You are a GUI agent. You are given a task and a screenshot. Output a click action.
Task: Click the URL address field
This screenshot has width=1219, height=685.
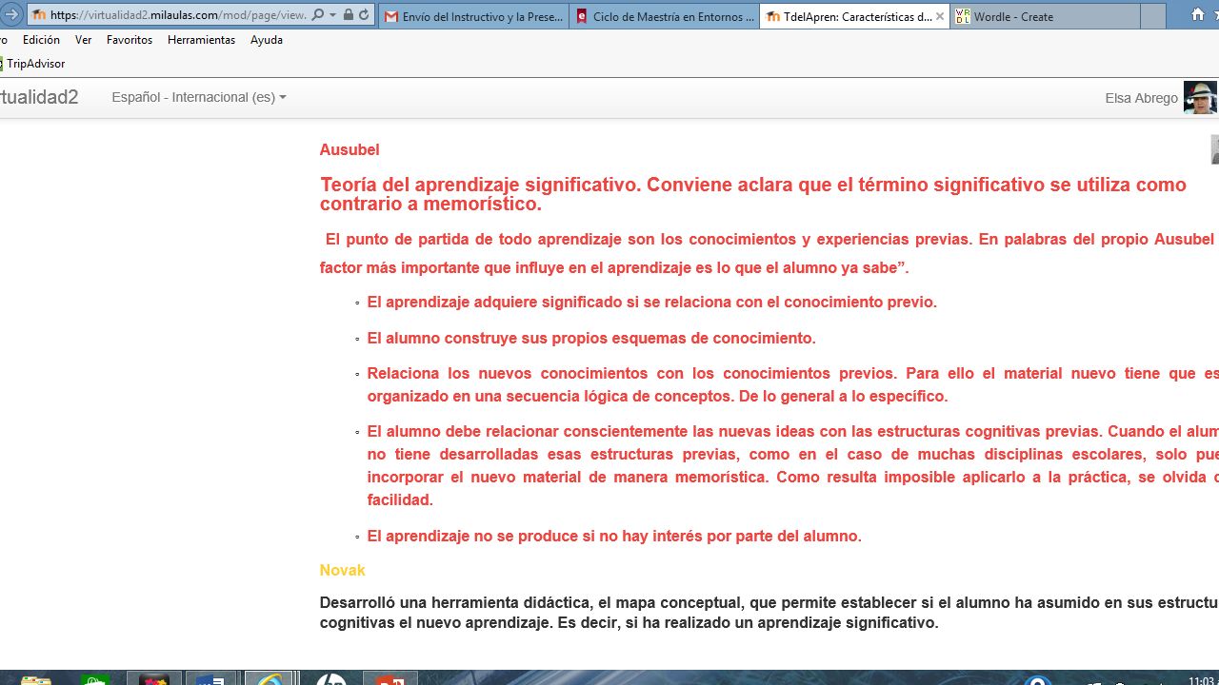(x=176, y=15)
